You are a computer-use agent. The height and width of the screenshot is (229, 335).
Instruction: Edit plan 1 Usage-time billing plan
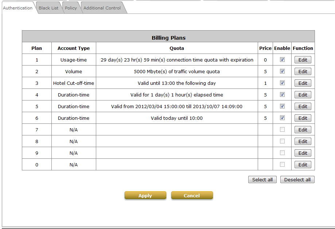pyautogui.click(x=303, y=60)
